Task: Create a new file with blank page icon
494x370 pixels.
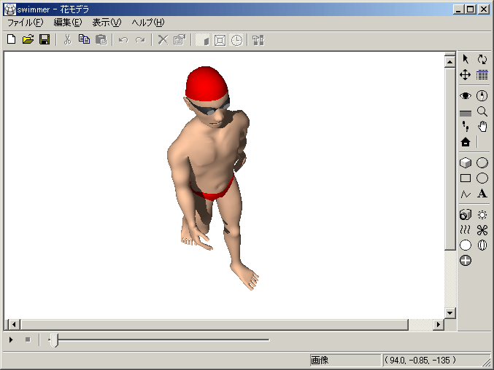Action: point(12,40)
